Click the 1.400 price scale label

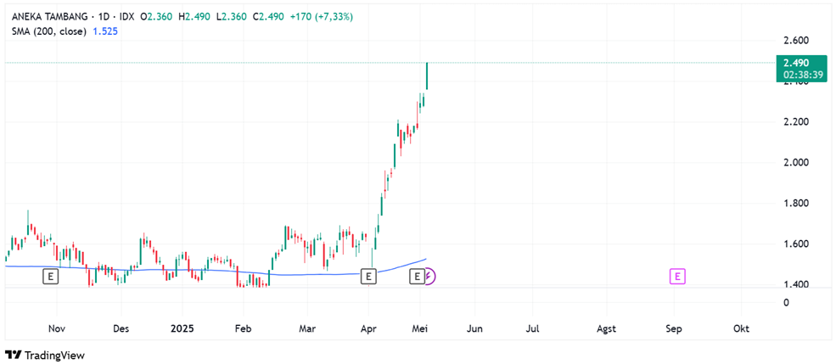tap(794, 284)
